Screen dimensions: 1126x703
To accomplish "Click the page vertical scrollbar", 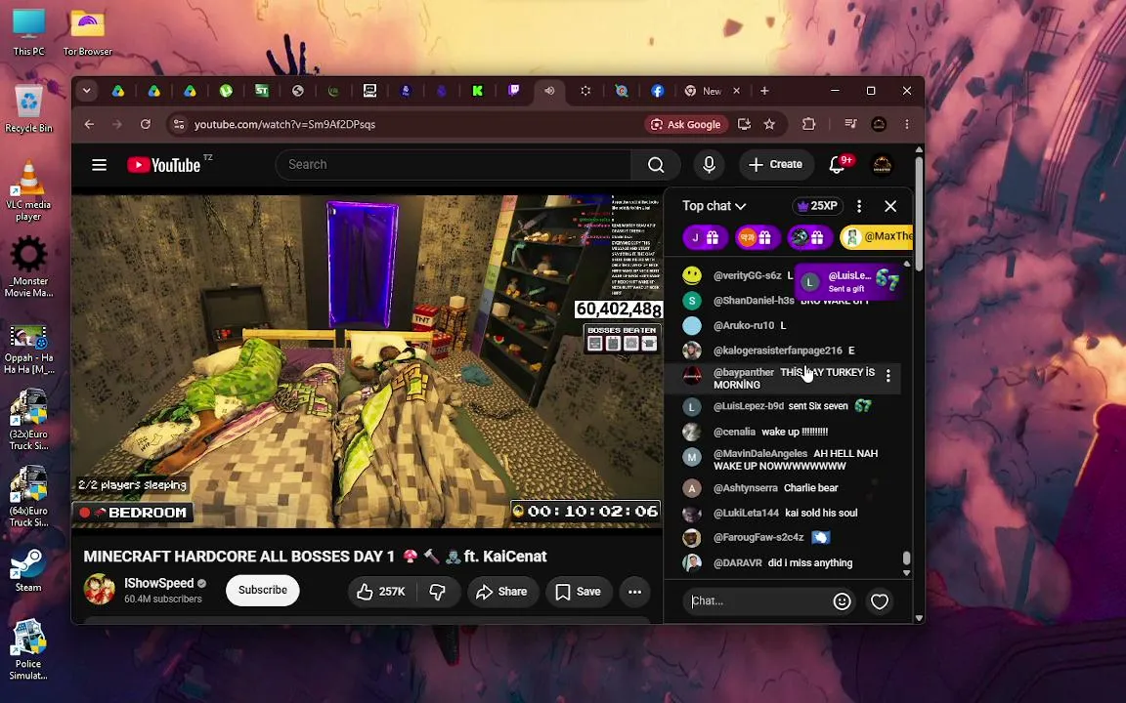I will [919, 213].
